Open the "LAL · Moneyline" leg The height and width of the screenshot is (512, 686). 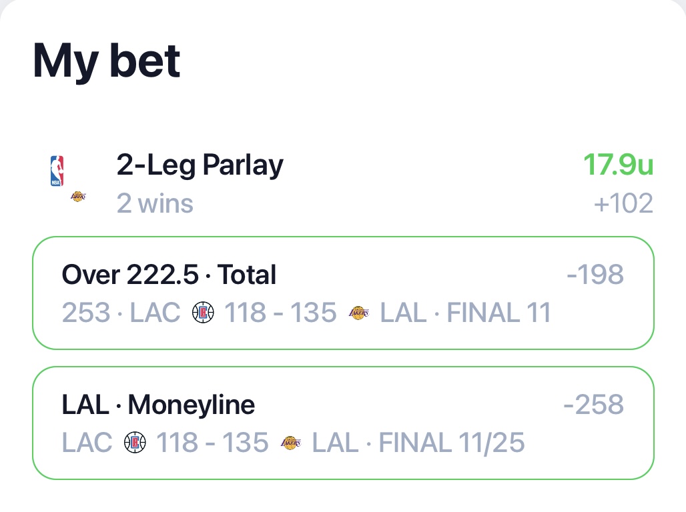[x=158, y=405]
